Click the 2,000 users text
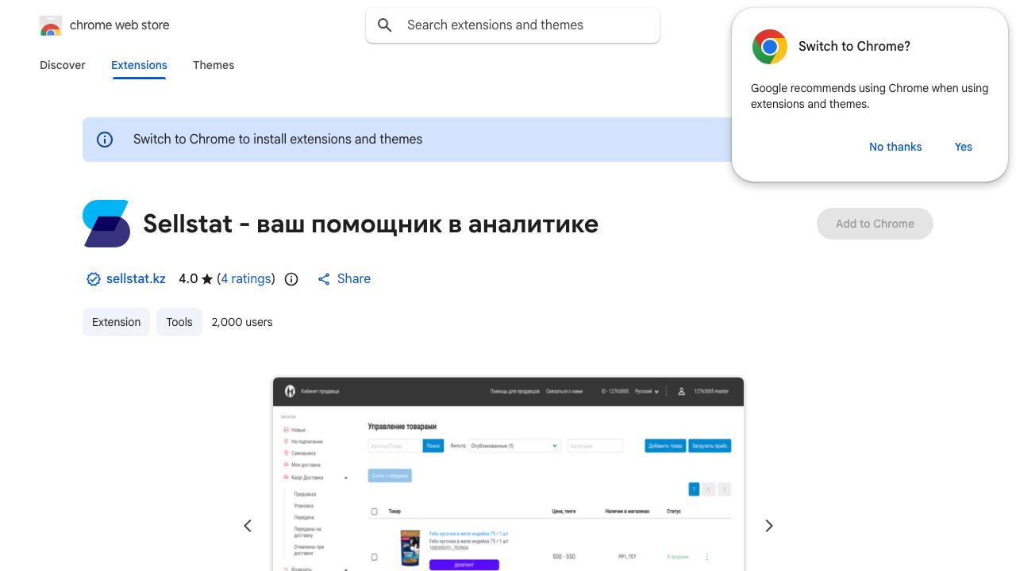 (x=242, y=322)
